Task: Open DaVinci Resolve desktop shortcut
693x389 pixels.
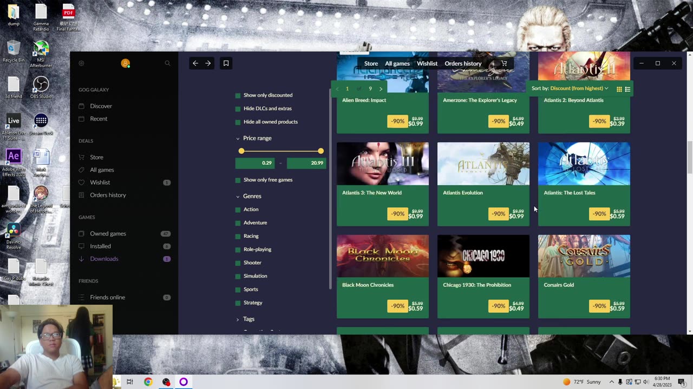Action: (x=14, y=237)
